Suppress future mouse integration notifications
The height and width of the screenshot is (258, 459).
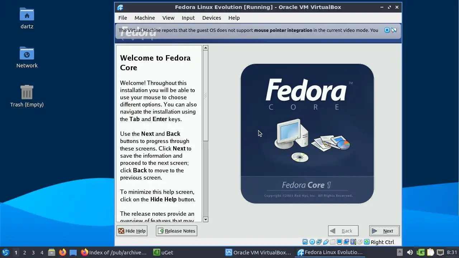pyautogui.click(x=394, y=30)
